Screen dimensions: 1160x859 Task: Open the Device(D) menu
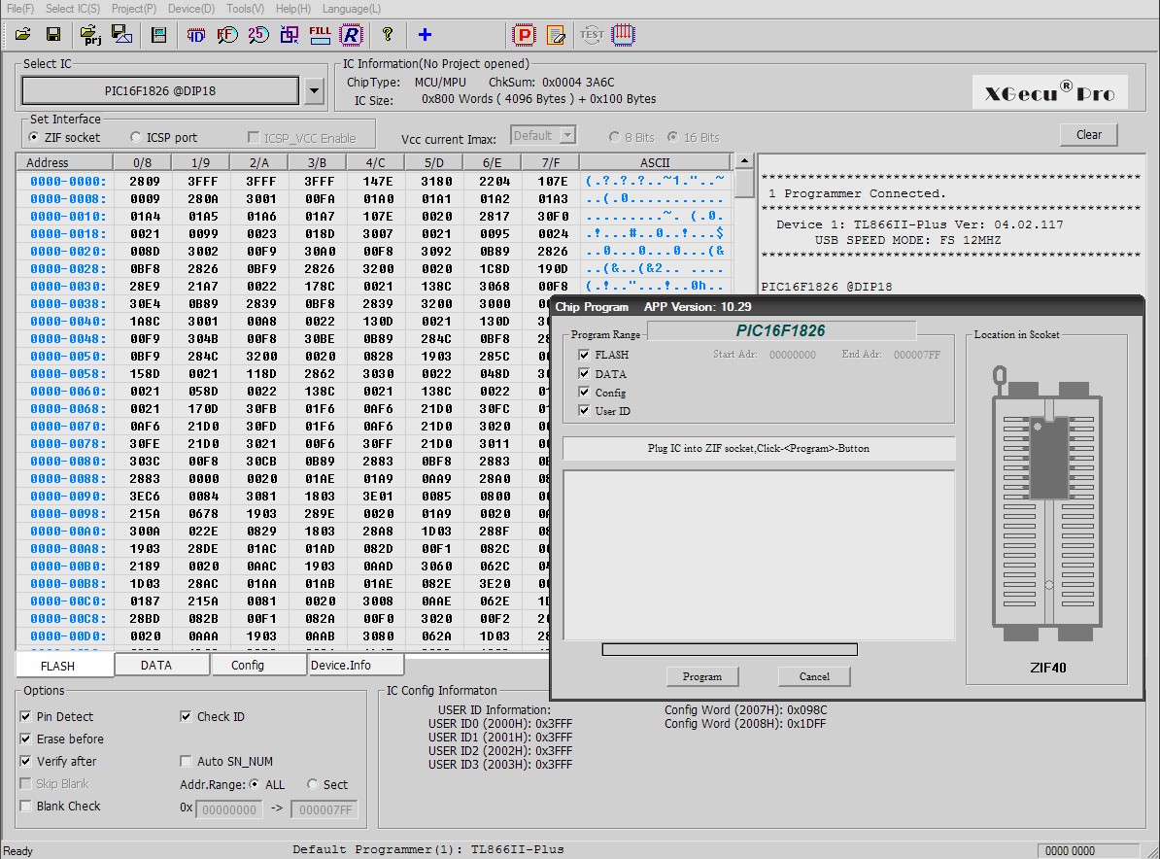coord(190,9)
